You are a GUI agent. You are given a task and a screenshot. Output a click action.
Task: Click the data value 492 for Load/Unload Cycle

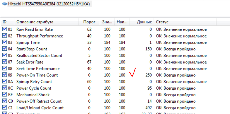tap(148, 108)
